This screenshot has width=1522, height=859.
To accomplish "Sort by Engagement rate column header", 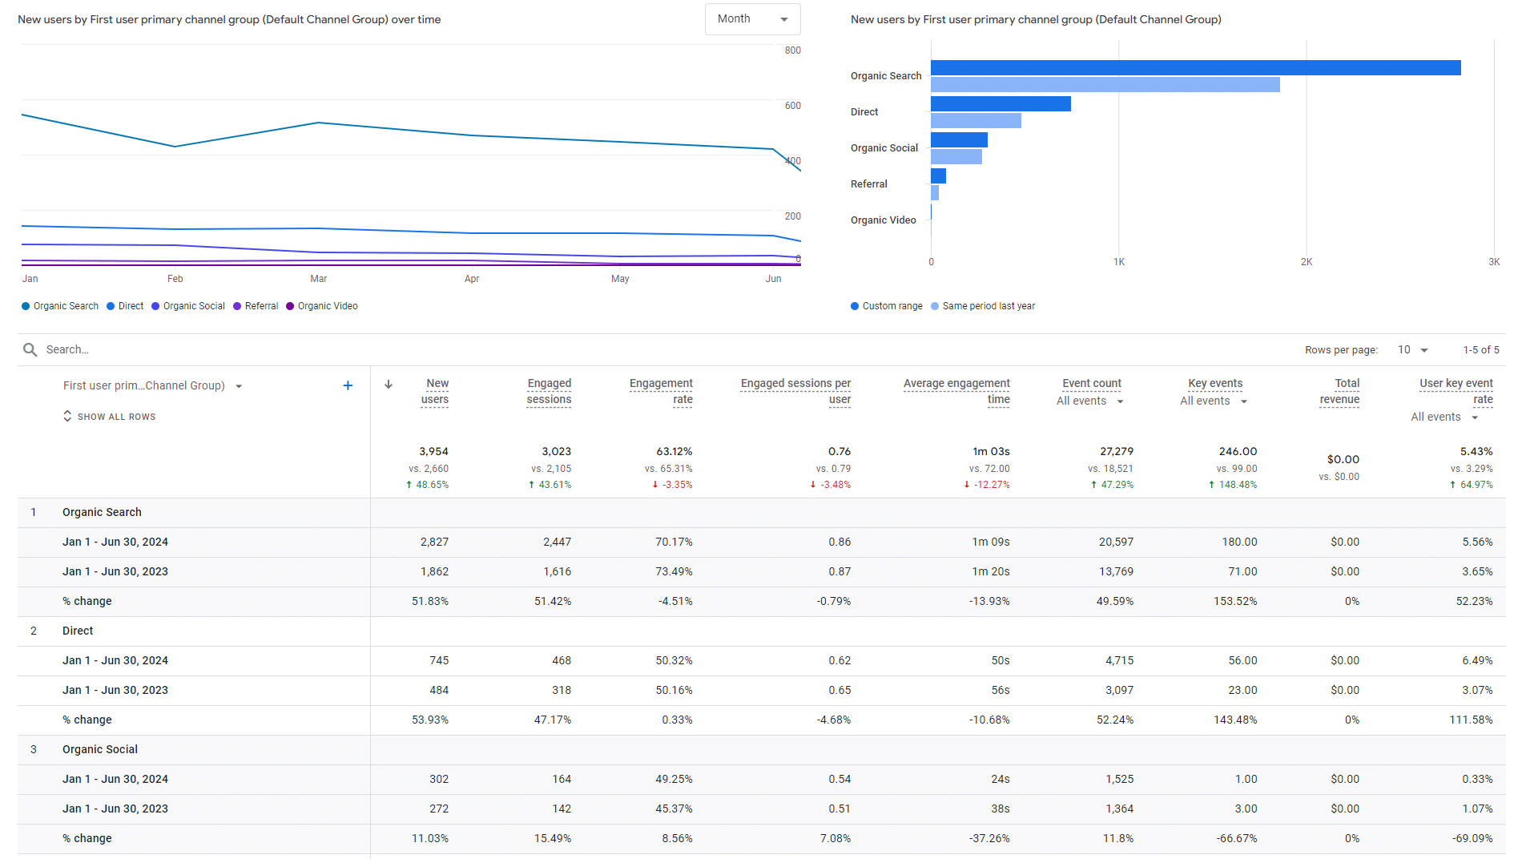I will pyautogui.click(x=661, y=391).
